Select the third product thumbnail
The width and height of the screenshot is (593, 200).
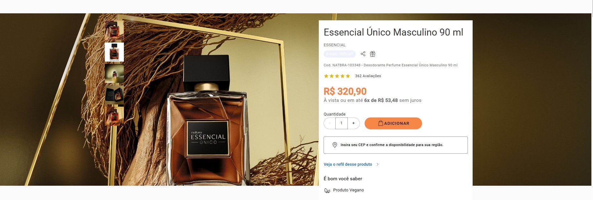tap(114, 73)
